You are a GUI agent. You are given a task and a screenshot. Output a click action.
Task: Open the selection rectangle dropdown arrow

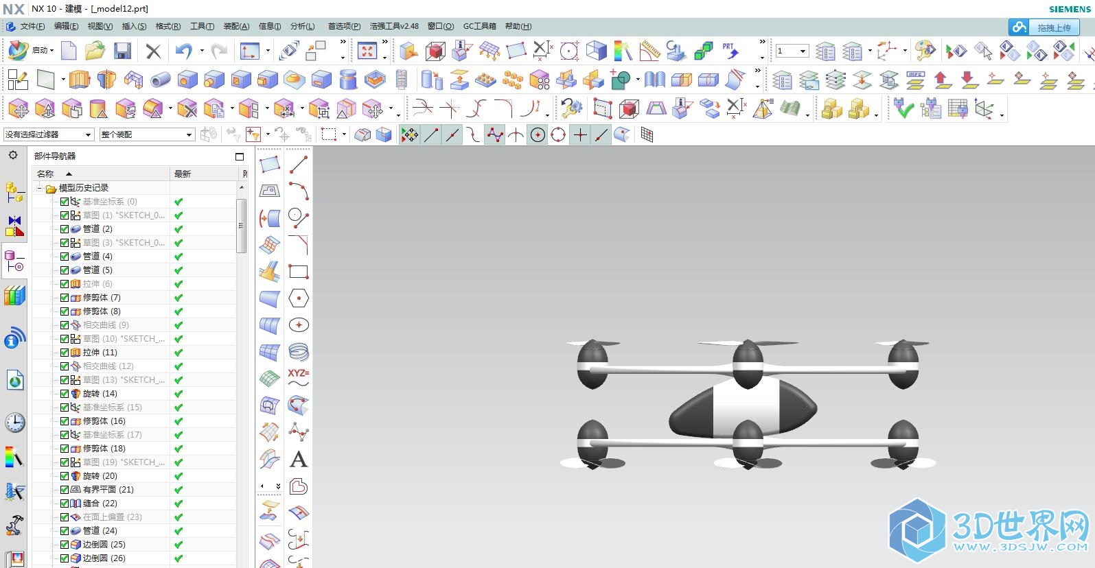pyautogui.click(x=344, y=134)
